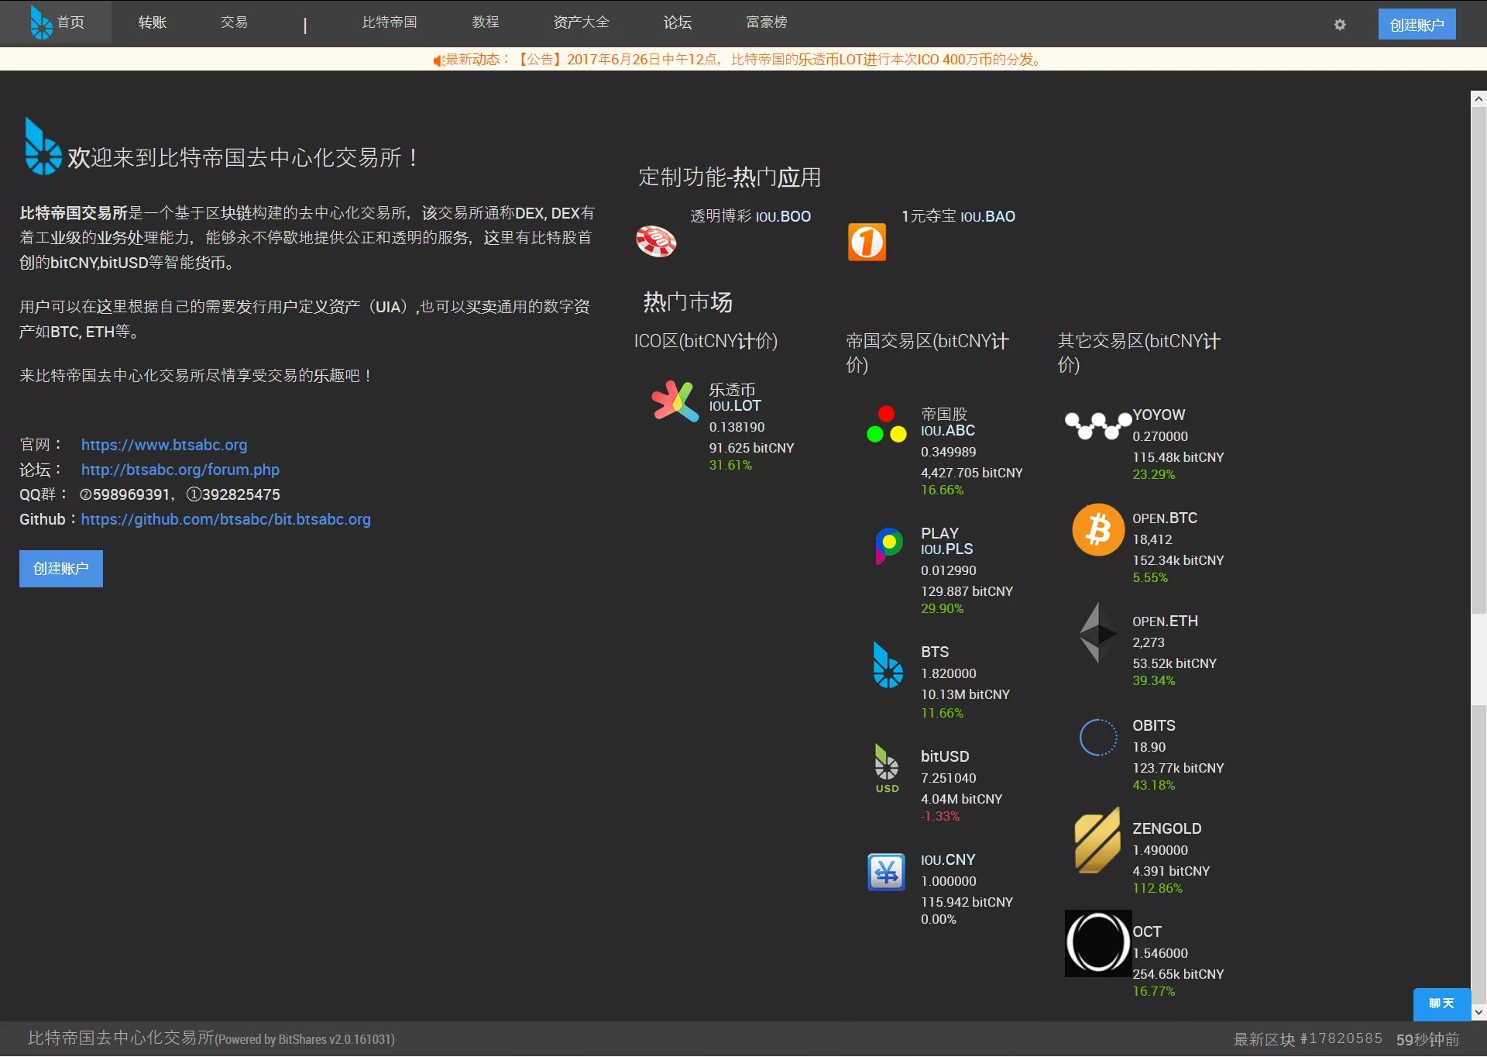Open the BTS market name
The height and width of the screenshot is (1057, 1487).
tap(935, 652)
